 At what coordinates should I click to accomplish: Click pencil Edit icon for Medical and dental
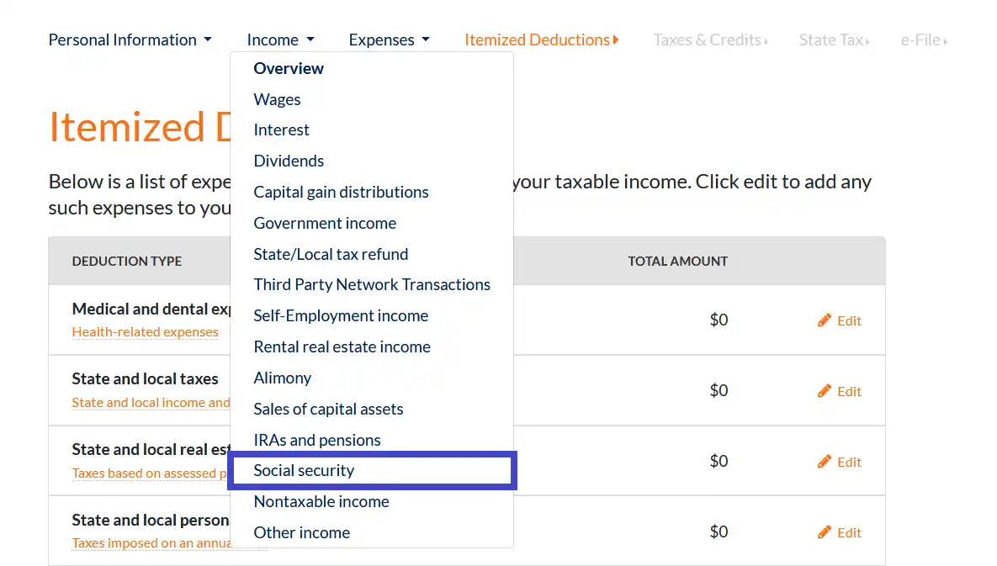825,320
